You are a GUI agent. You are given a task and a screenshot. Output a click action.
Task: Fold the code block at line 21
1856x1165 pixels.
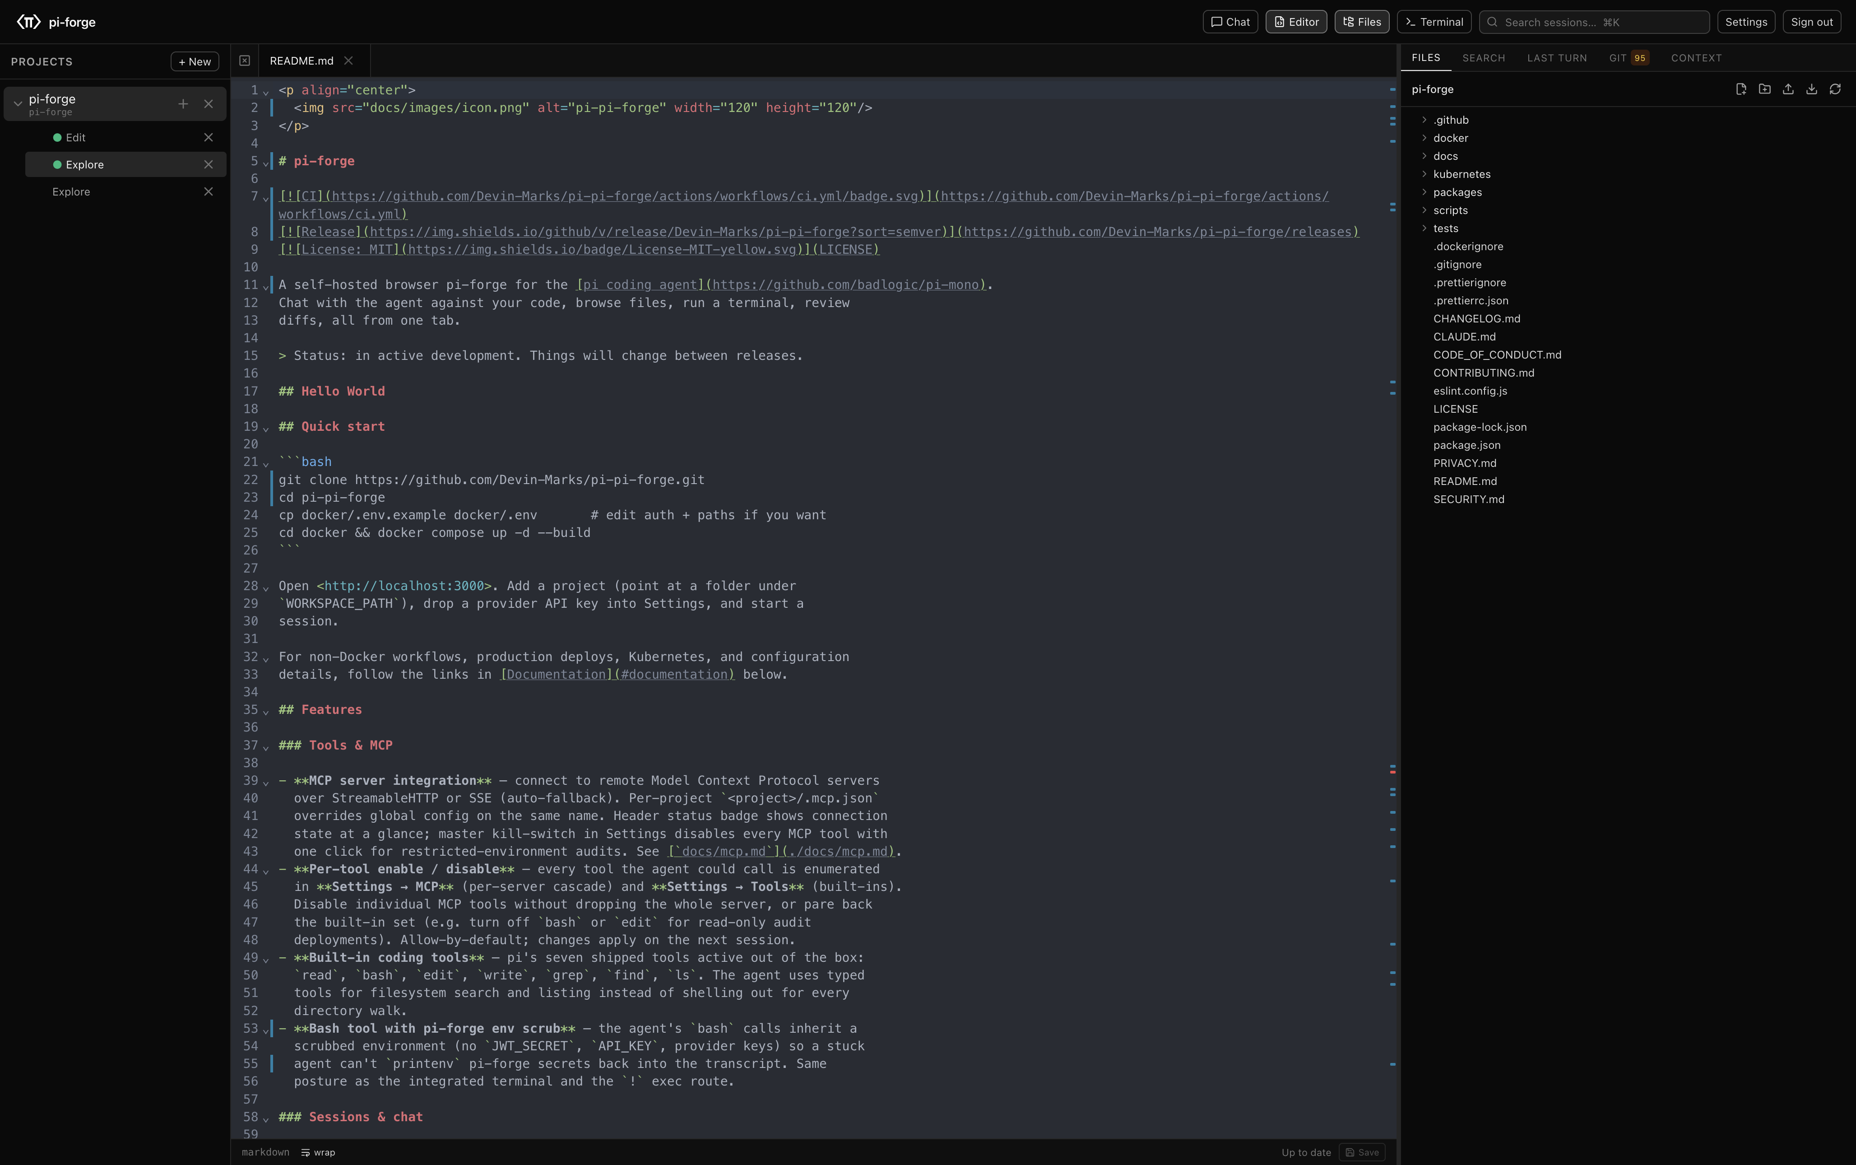coord(266,464)
